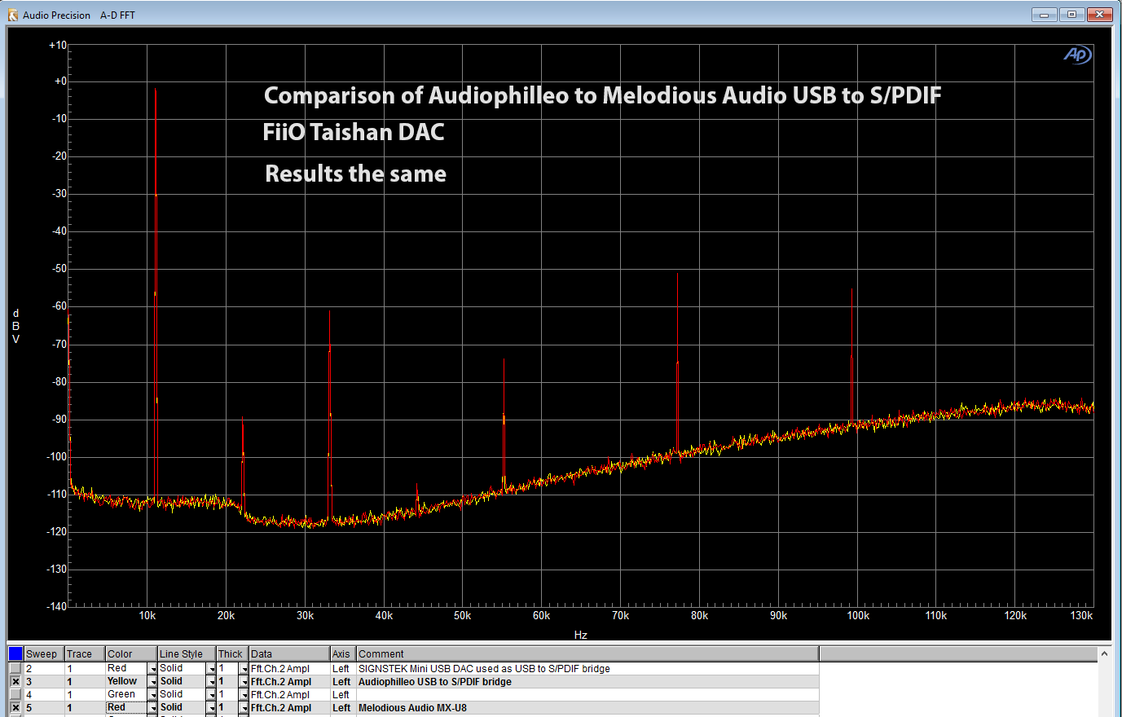Image resolution: width=1122 pixels, height=717 pixels.
Task: Click the dBV y-axis label
Action: coord(15,326)
